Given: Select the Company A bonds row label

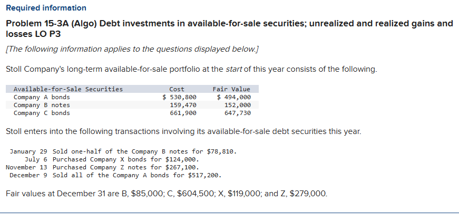Looking at the screenshot, I should [42, 97].
